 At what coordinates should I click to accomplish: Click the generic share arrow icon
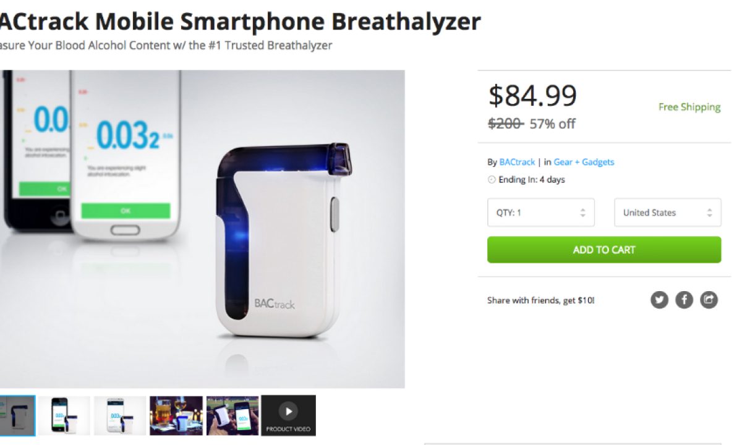pyautogui.click(x=709, y=300)
